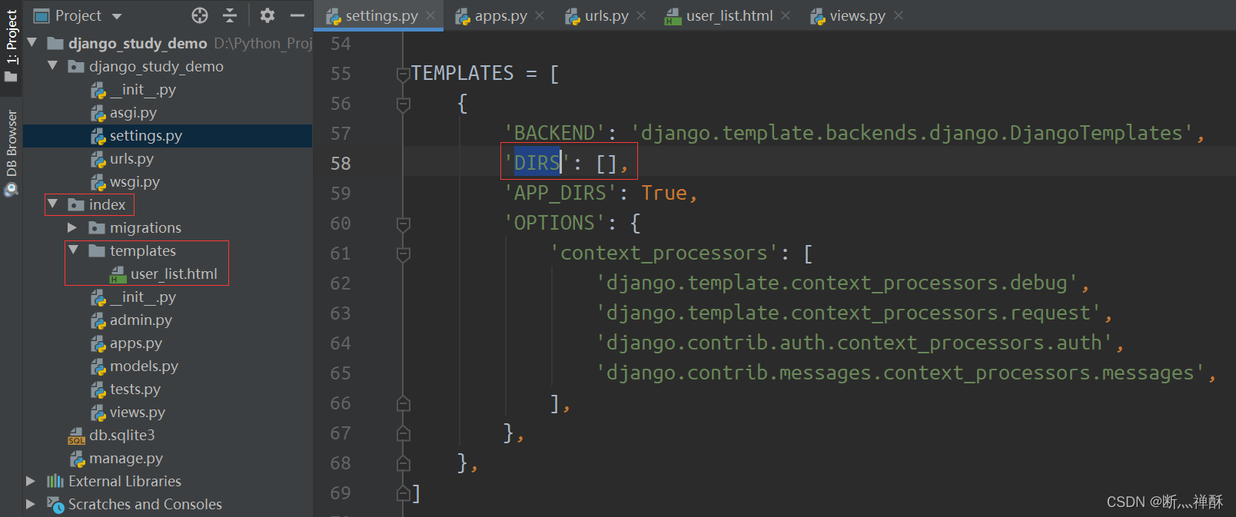Close the settings.py tab
Screen dimensions: 1236x517
[430, 15]
